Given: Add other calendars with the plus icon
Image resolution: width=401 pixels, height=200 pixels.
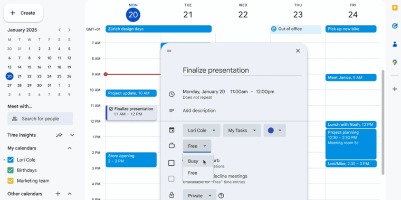Looking at the screenshot, I should 58,194.
